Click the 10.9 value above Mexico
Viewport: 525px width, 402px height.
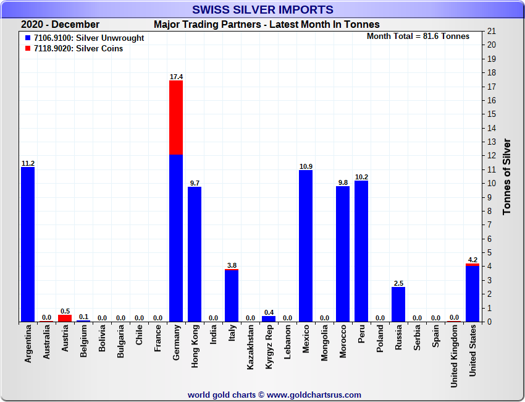pyautogui.click(x=306, y=166)
